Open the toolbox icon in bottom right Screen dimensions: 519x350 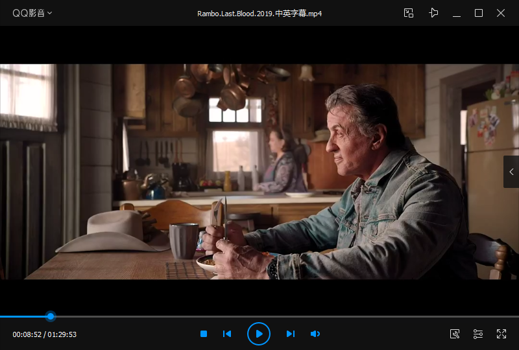pyautogui.click(x=455, y=334)
